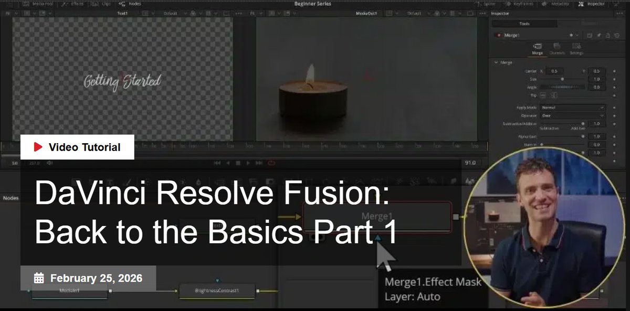Click the Alpha Gain slider handle
The width and height of the screenshot is (630, 311).
click(583, 136)
